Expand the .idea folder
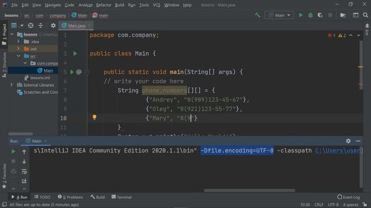This screenshot has width=371, height=208. (x=18, y=42)
